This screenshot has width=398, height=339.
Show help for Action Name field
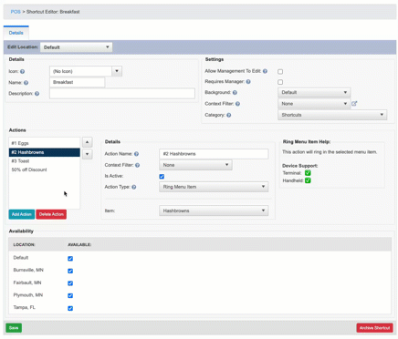tap(136, 154)
